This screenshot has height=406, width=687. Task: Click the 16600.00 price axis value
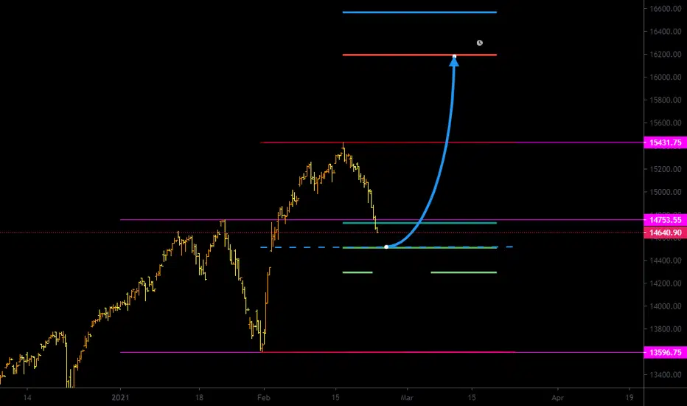tap(665, 9)
